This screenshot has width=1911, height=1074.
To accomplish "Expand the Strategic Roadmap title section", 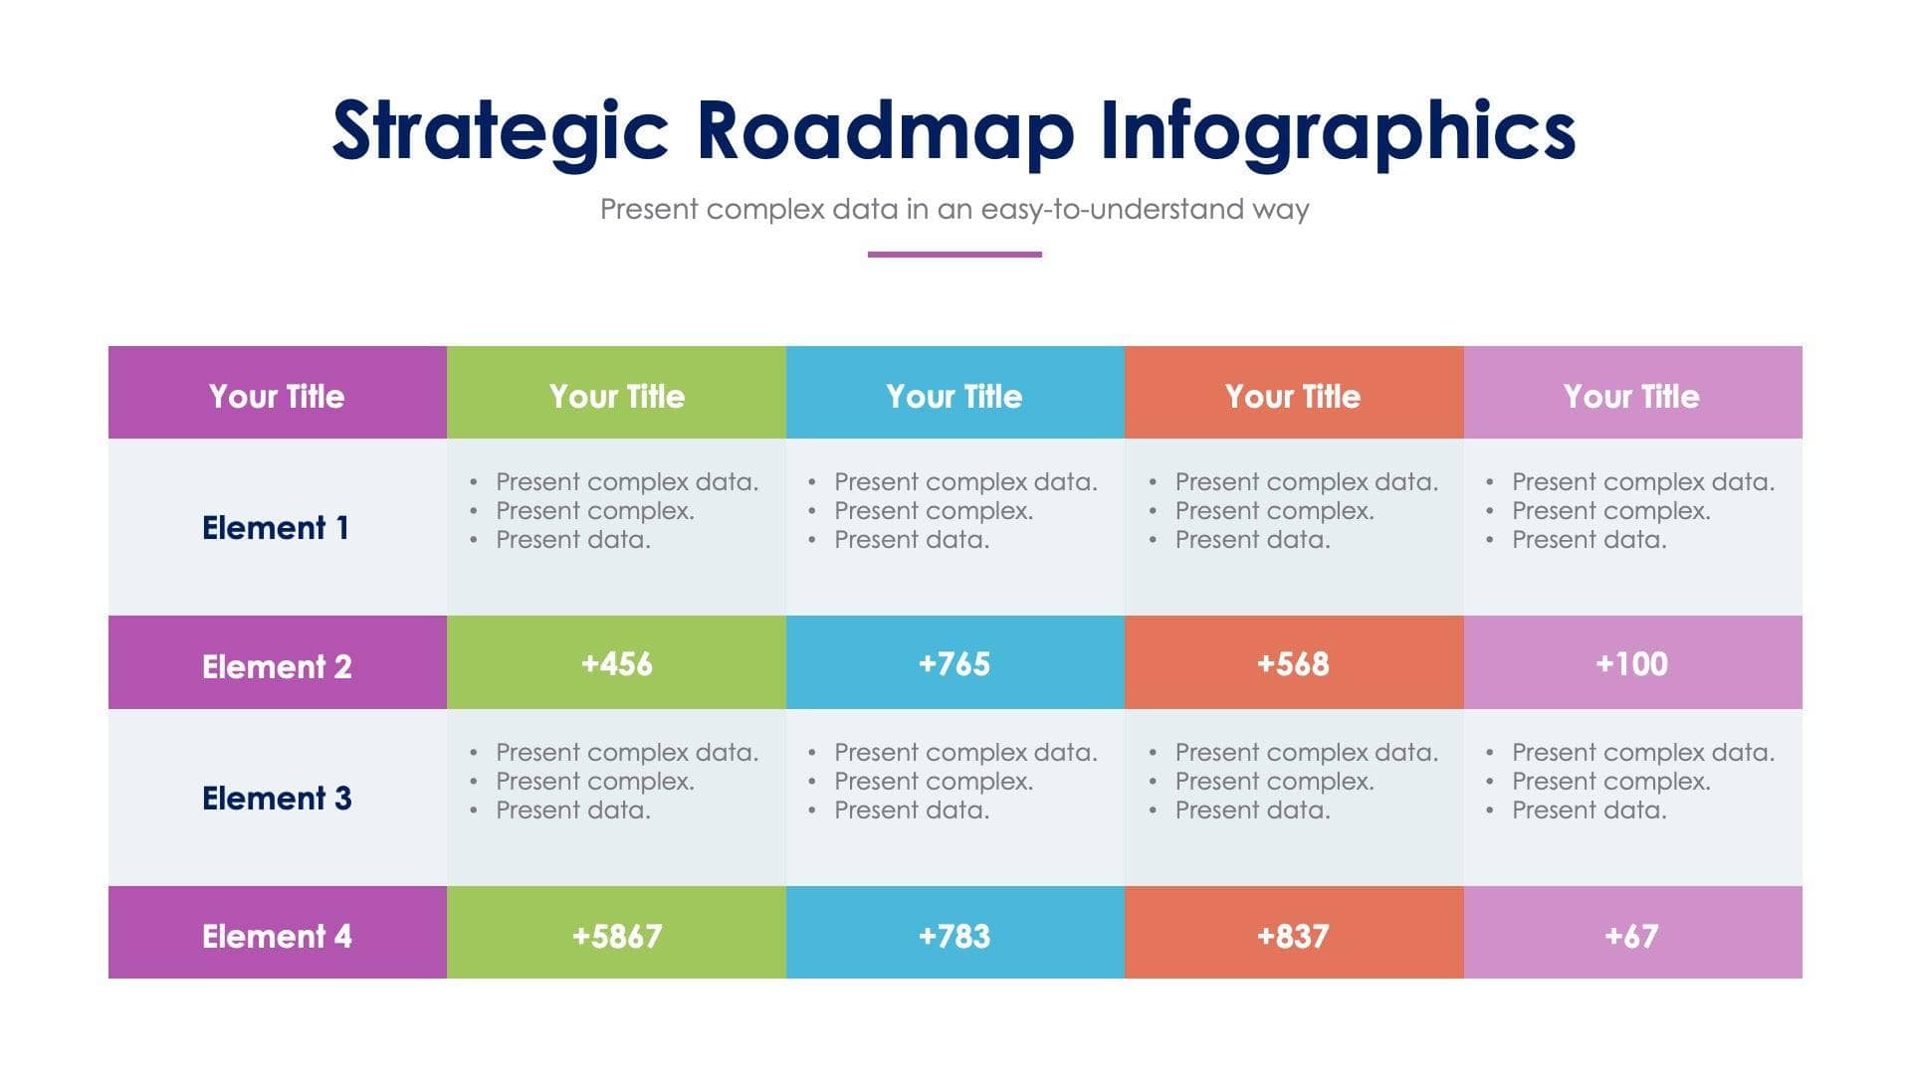I will tap(955, 86).
